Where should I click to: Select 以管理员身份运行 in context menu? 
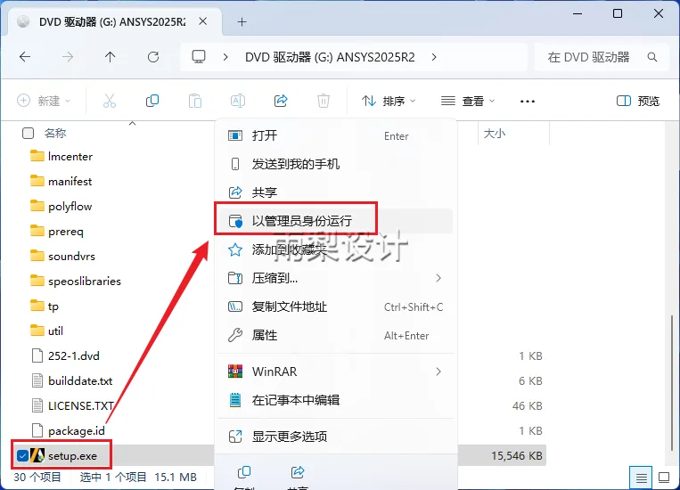tap(336, 221)
